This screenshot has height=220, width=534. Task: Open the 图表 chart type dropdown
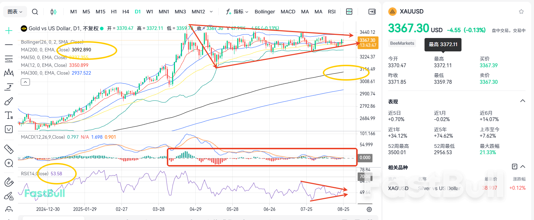click(x=15, y=11)
